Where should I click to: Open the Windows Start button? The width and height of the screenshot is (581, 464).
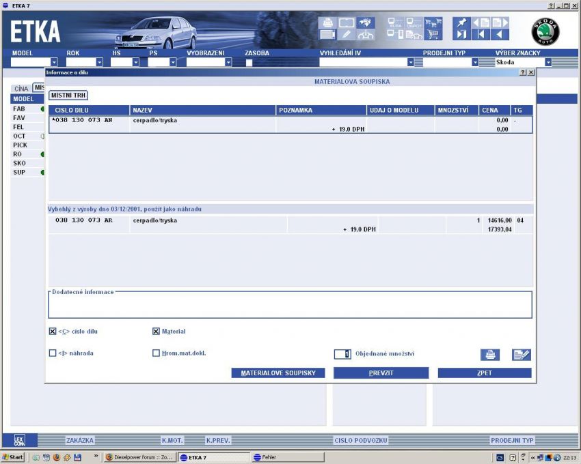[13, 457]
